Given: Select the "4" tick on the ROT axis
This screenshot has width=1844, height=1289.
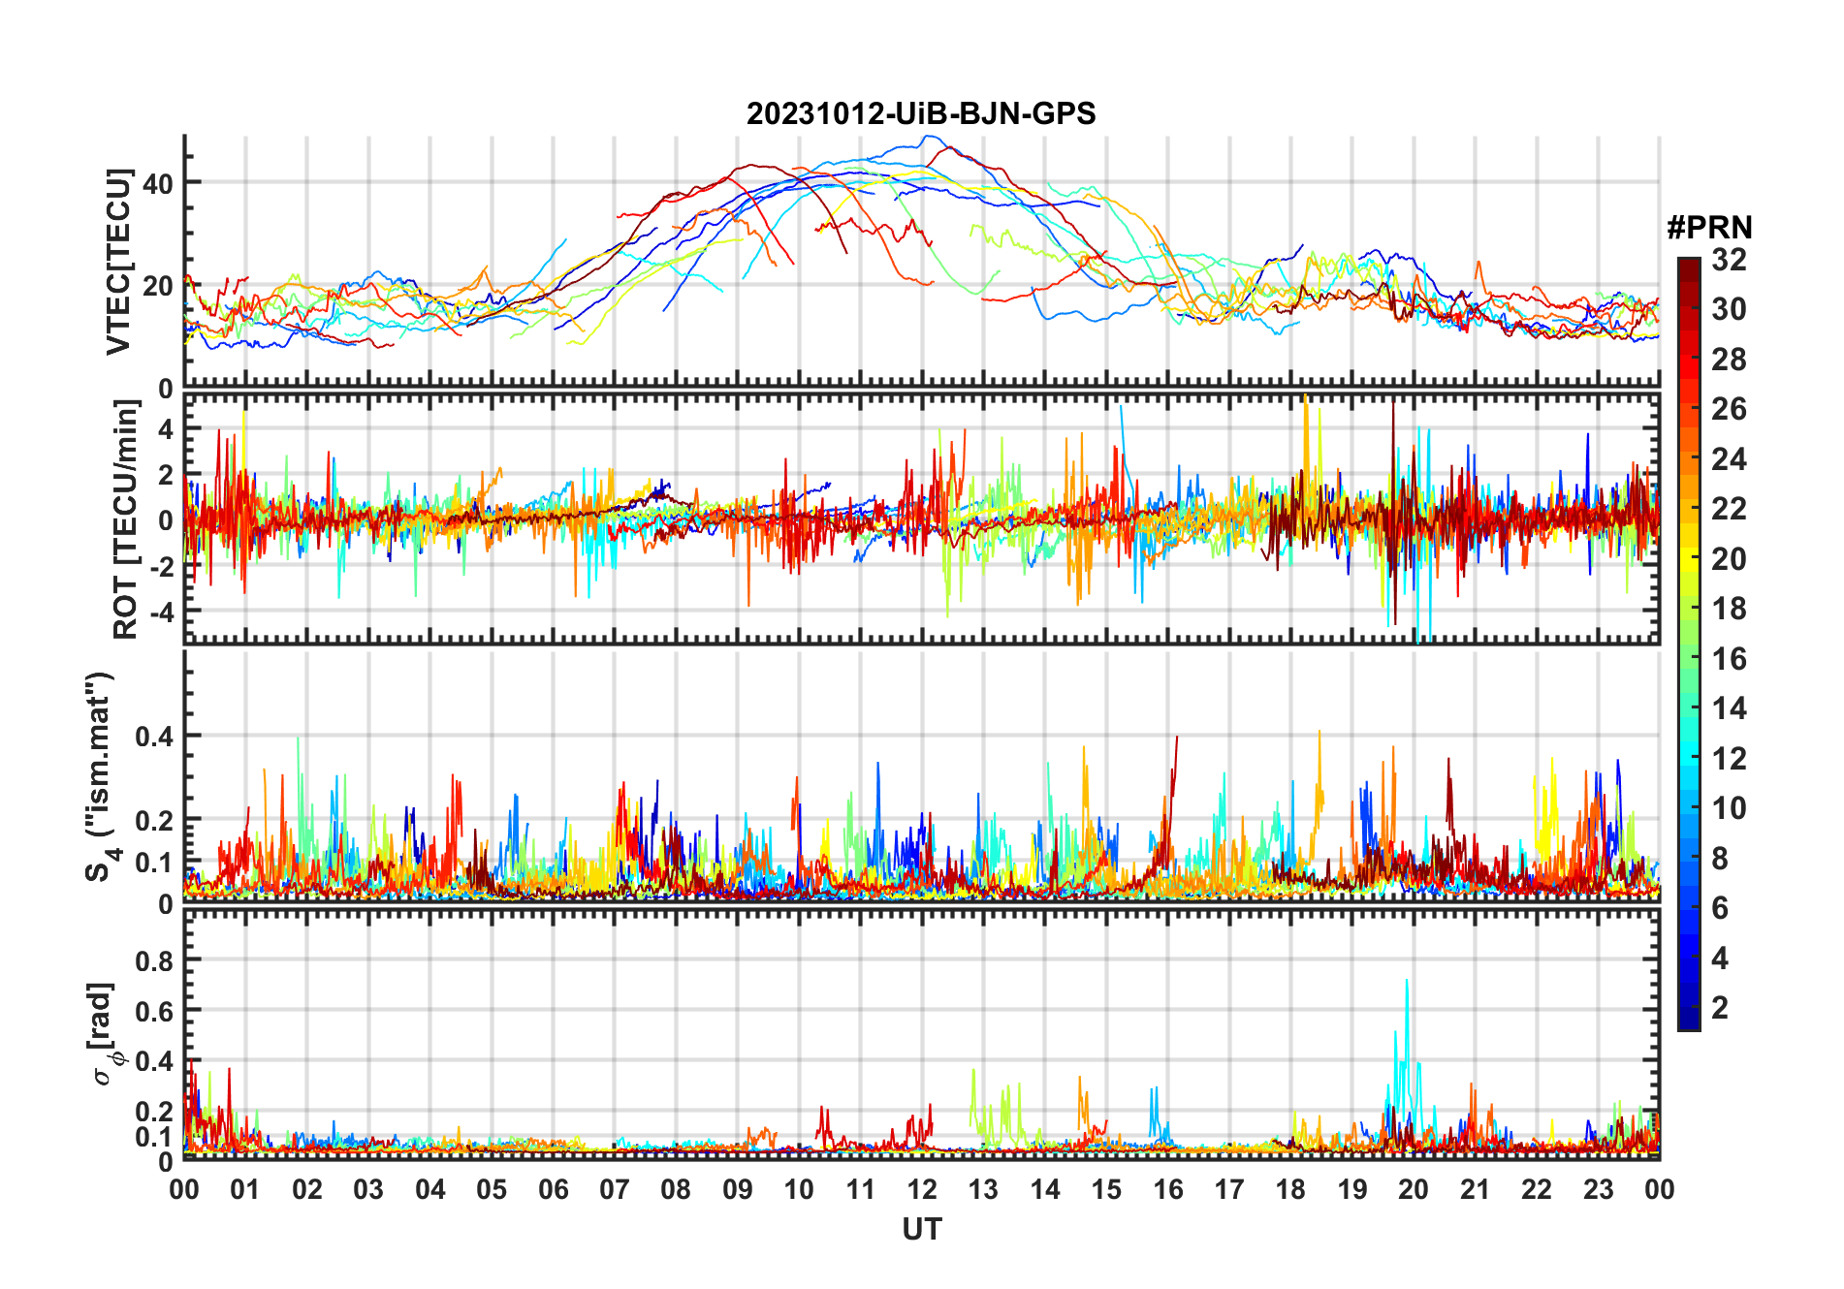Looking at the screenshot, I should [x=166, y=428].
